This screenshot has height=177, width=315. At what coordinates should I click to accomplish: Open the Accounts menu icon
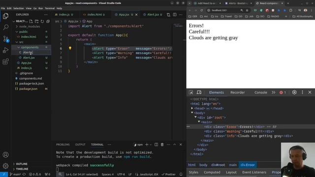pos(5,155)
